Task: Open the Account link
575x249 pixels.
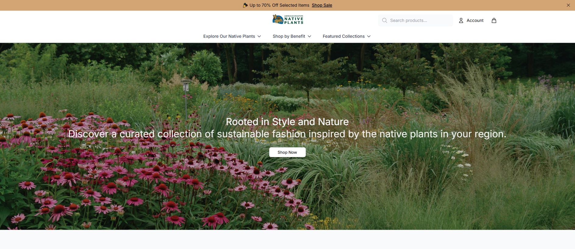Action: click(x=471, y=20)
